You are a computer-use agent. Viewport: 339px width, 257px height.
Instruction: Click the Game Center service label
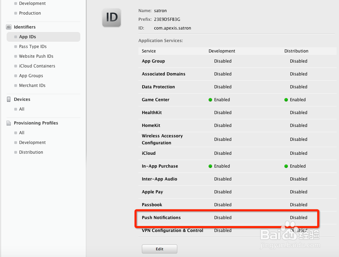(x=155, y=100)
